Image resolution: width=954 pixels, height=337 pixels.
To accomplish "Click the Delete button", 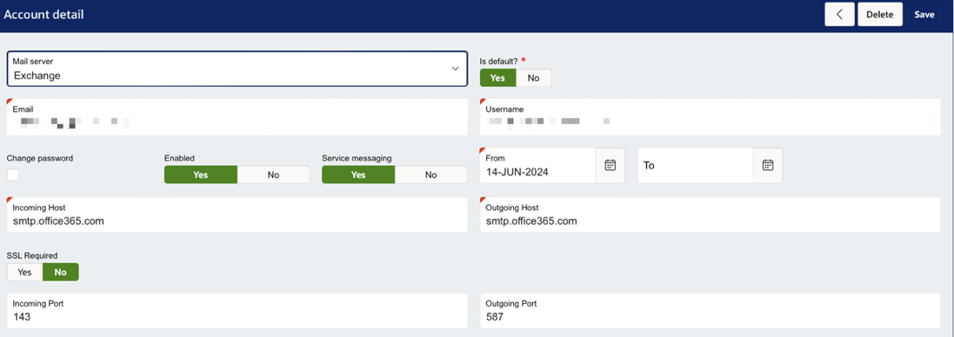I will (880, 15).
